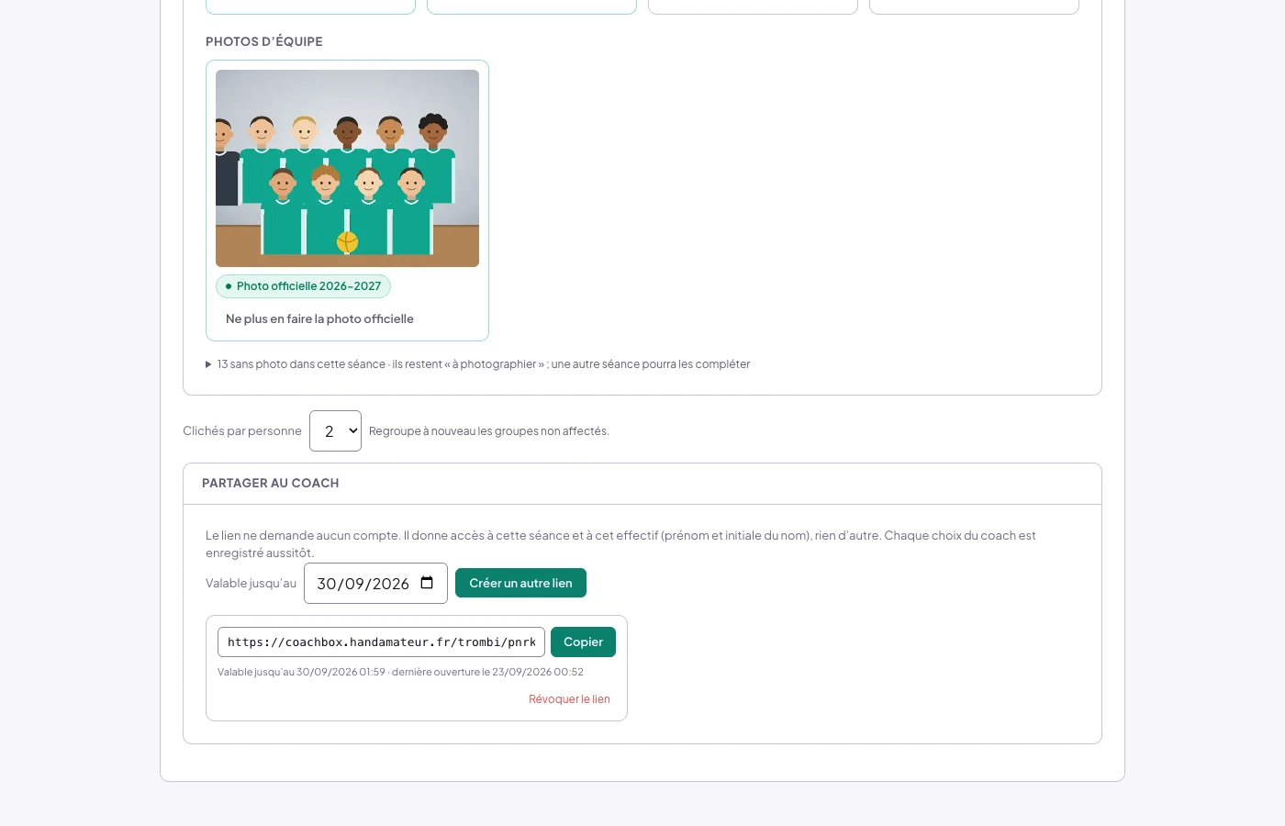The height and width of the screenshot is (826, 1285).
Task: Click the 'Le lien ne demande aucun compte' paragraph
Action: click(620, 543)
